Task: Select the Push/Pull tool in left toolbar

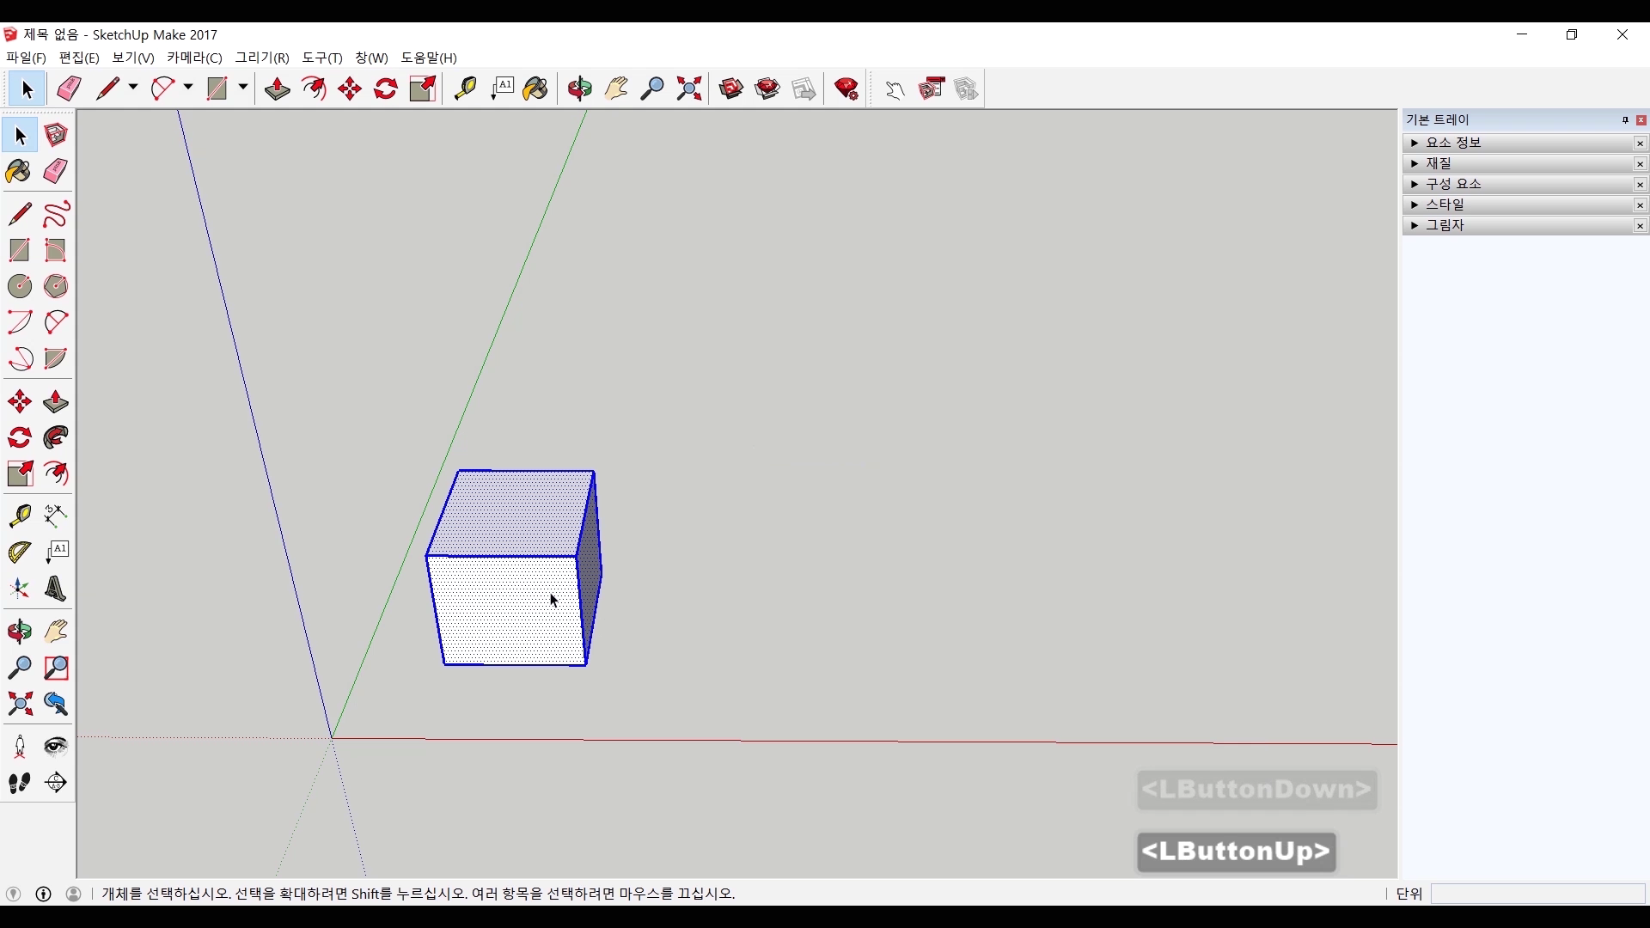Action: (x=56, y=402)
